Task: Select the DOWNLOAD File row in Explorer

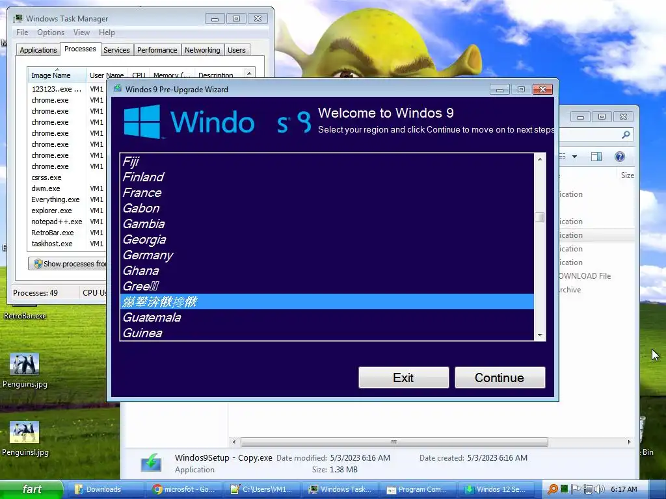Action: point(597,275)
